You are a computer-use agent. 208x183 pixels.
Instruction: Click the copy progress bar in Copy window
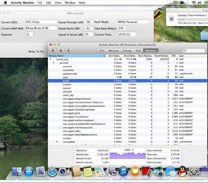point(193,20)
